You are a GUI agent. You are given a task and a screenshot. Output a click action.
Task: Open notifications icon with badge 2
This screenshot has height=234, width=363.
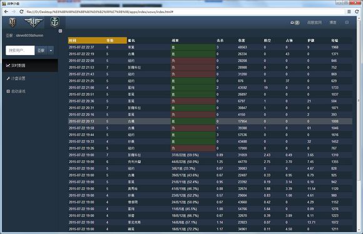(295, 23)
